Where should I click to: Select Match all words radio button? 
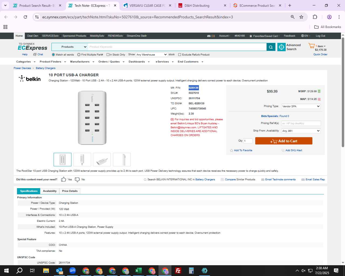[x=53, y=55]
